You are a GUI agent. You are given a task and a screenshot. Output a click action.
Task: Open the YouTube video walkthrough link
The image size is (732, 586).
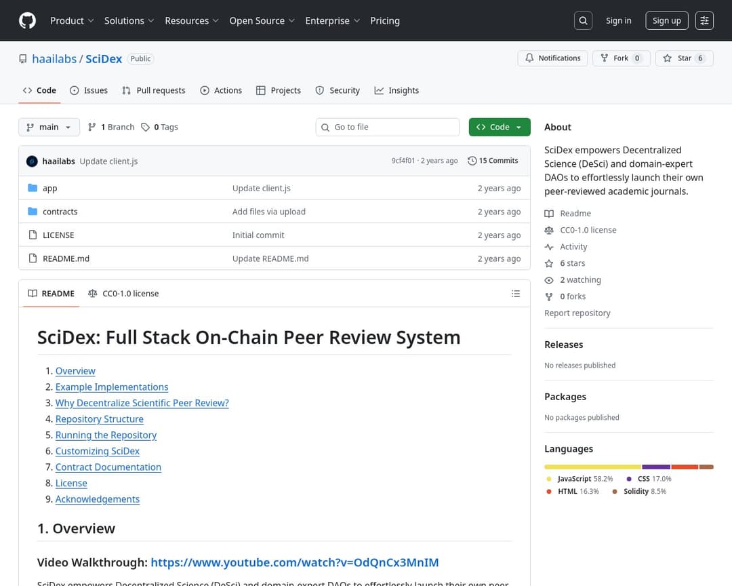click(x=294, y=562)
